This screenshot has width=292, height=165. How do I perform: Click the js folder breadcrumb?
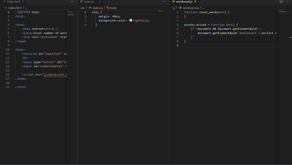point(174,8)
